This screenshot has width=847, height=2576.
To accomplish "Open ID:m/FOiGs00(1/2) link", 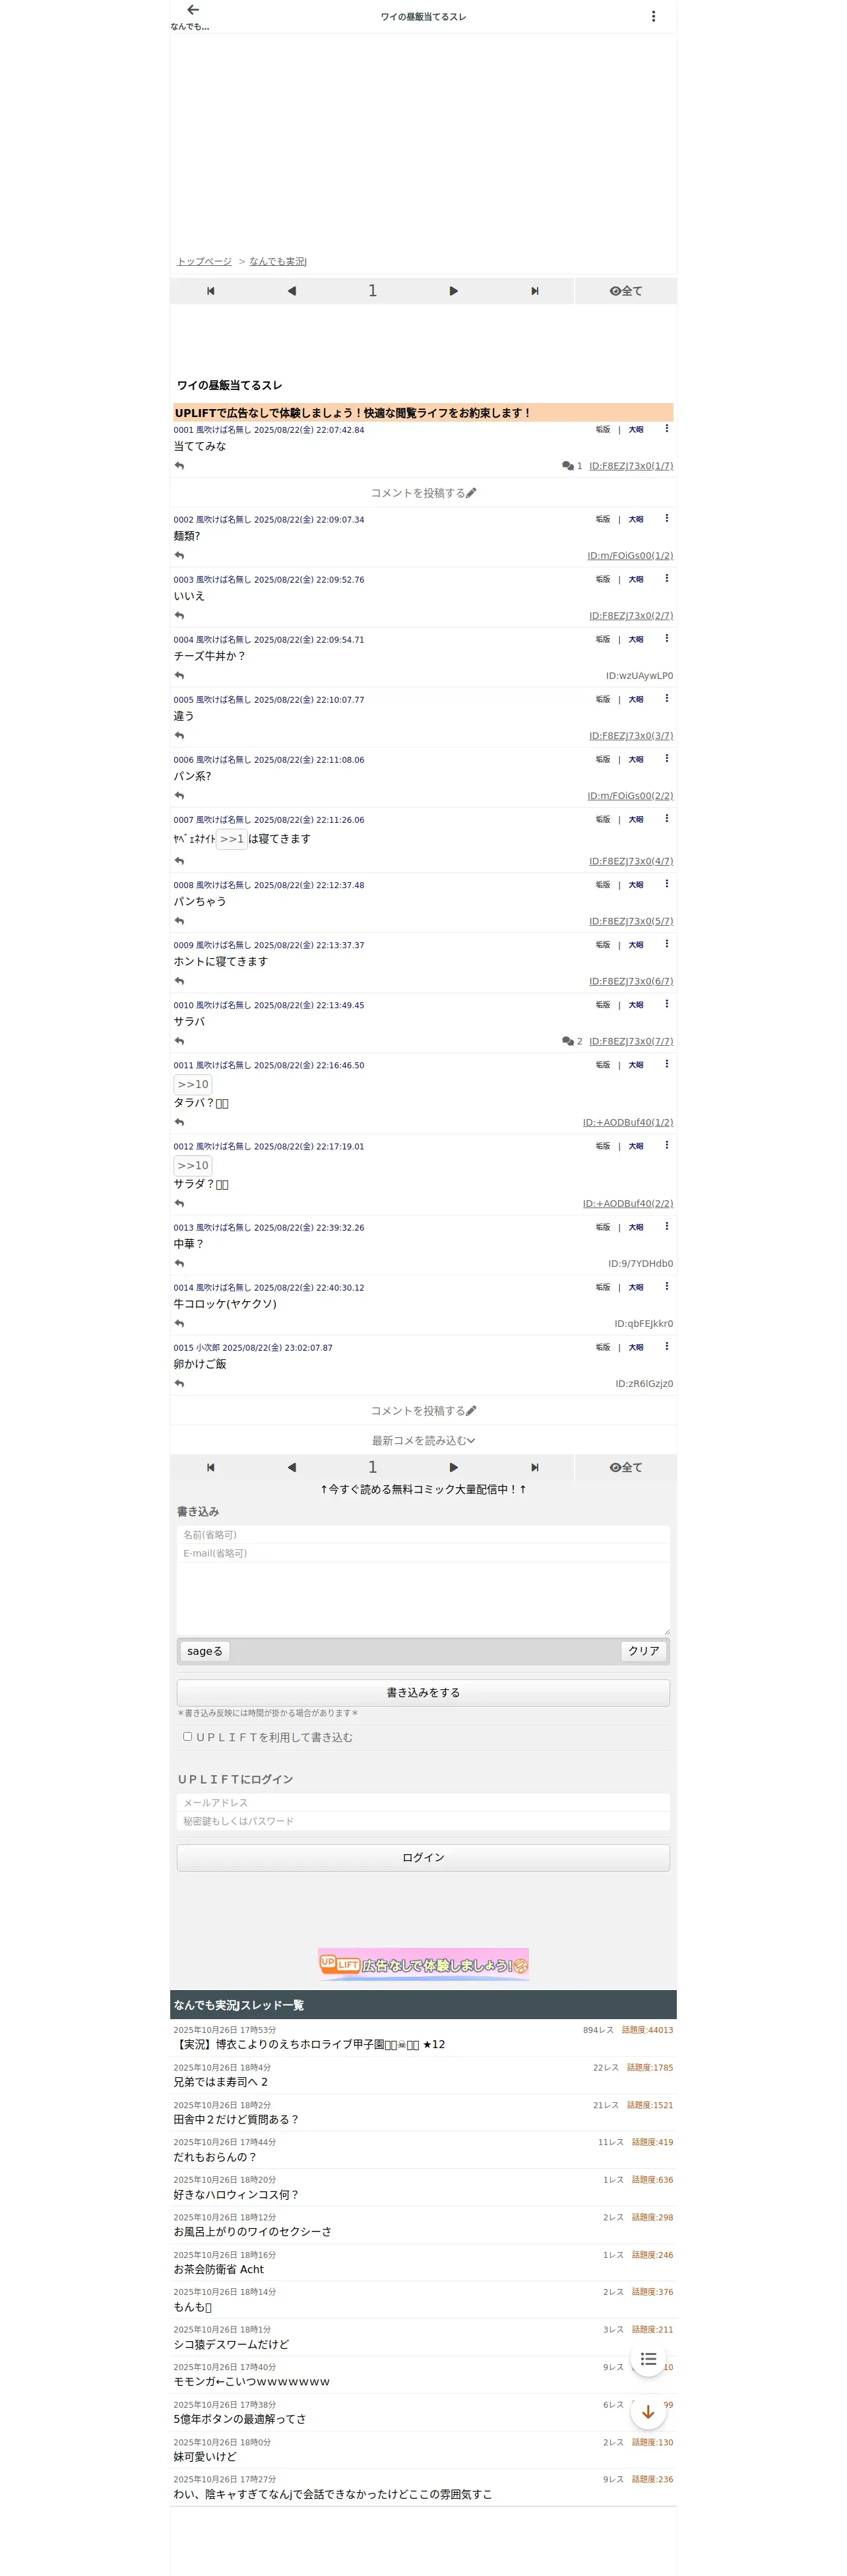I will tap(630, 555).
